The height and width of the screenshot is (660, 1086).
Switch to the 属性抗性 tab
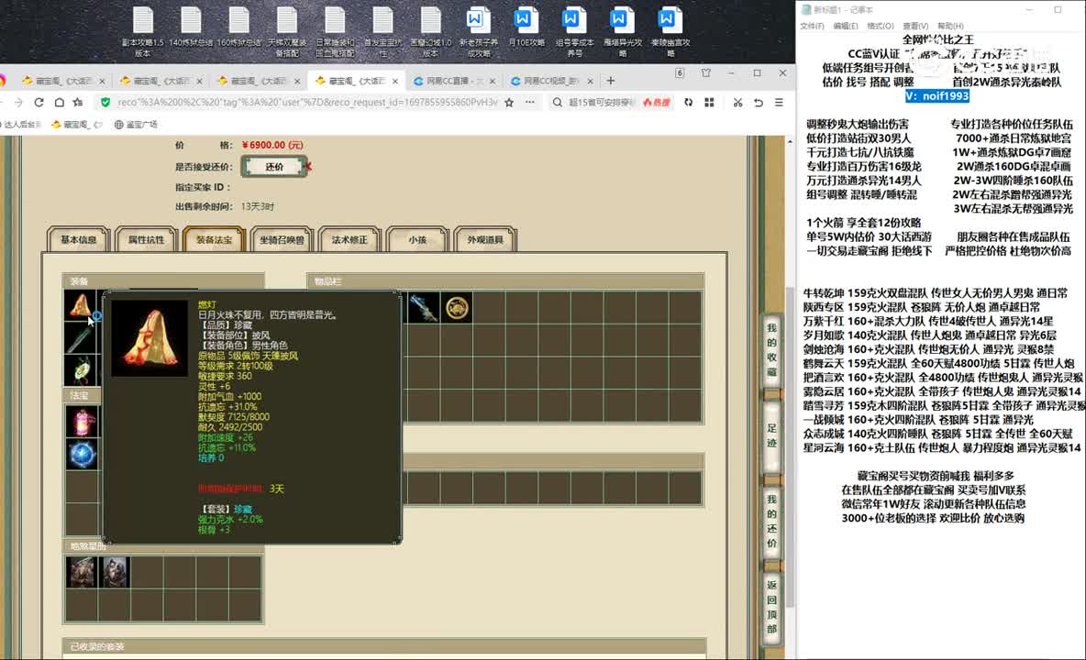tap(146, 239)
